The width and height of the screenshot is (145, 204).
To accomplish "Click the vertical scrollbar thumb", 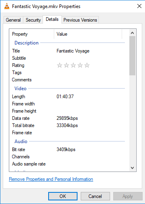I will 132,56.
